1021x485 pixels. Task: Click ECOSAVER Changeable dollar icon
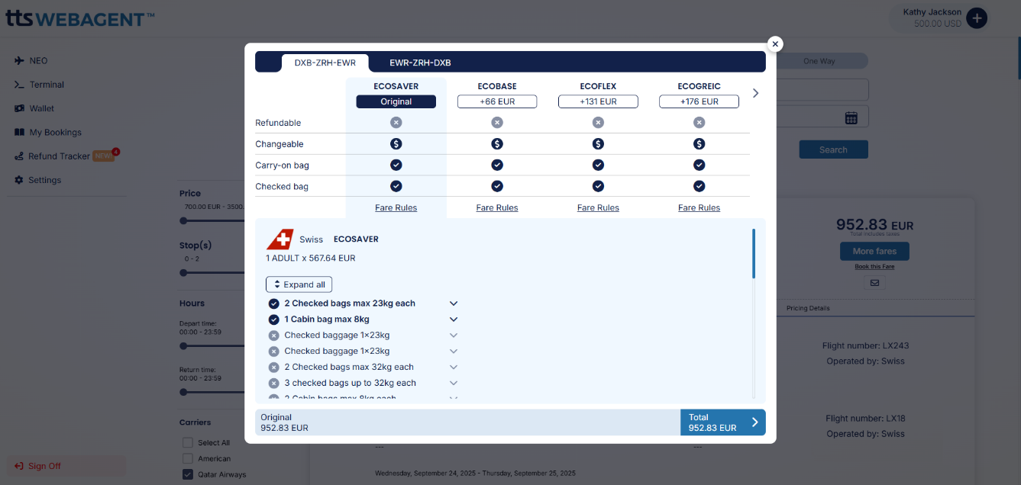396,143
